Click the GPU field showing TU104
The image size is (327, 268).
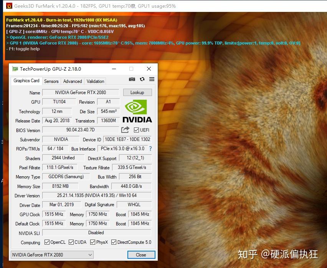[59, 102]
